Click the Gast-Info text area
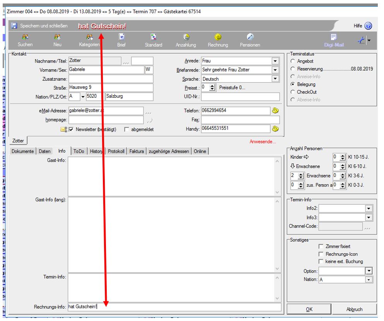This screenshot has height=321, width=384. point(171,177)
